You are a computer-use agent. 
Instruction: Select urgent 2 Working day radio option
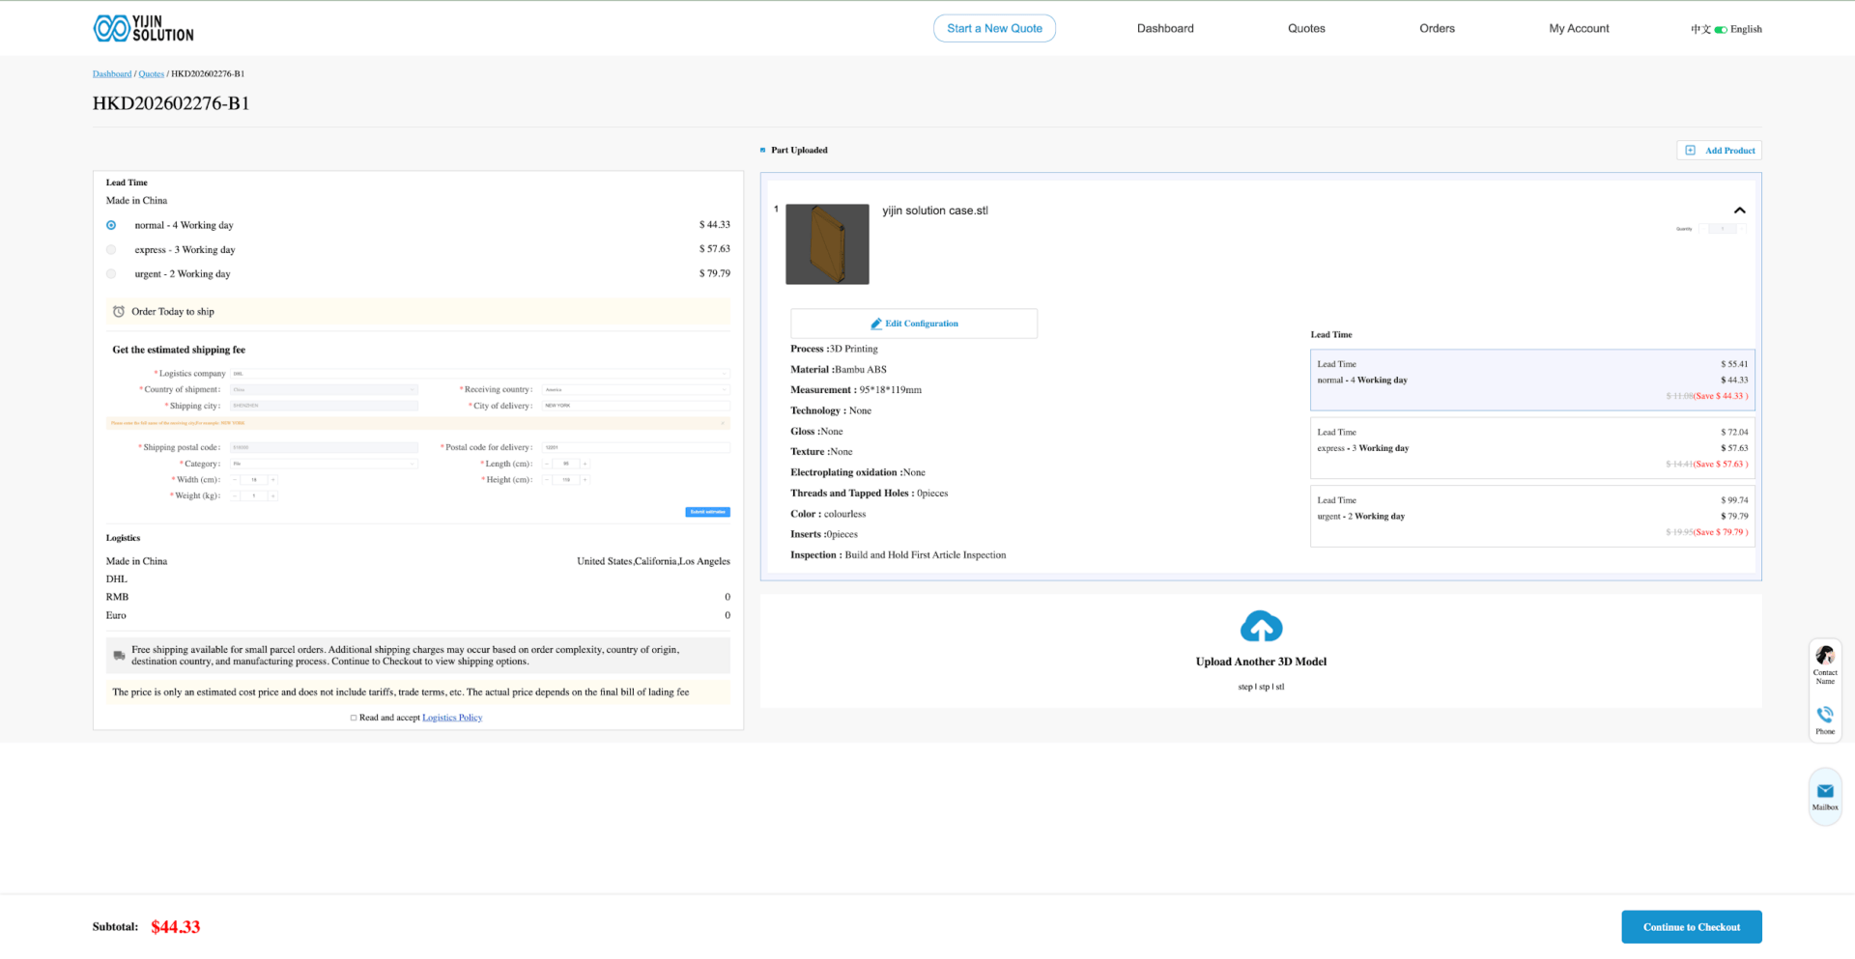pyautogui.click(x=111, y=274)
